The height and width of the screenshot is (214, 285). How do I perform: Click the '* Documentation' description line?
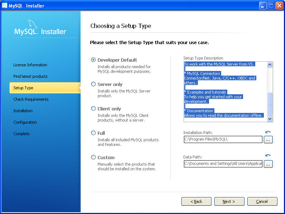pos(199,111)
